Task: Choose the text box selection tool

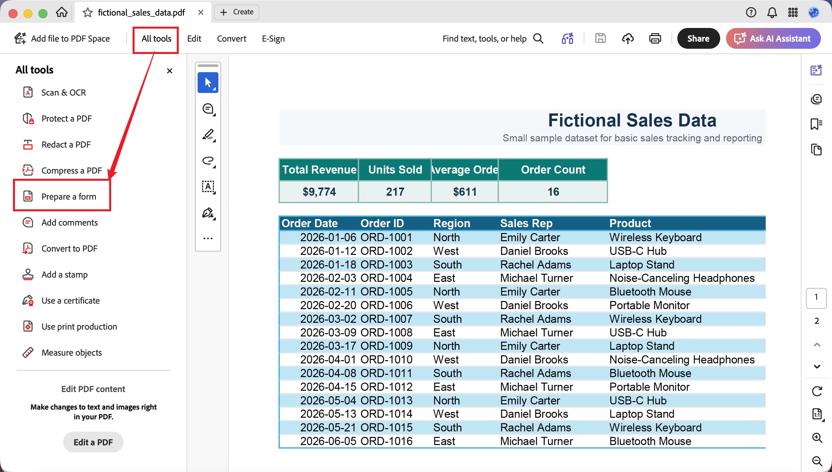Action: pos(208,187)
